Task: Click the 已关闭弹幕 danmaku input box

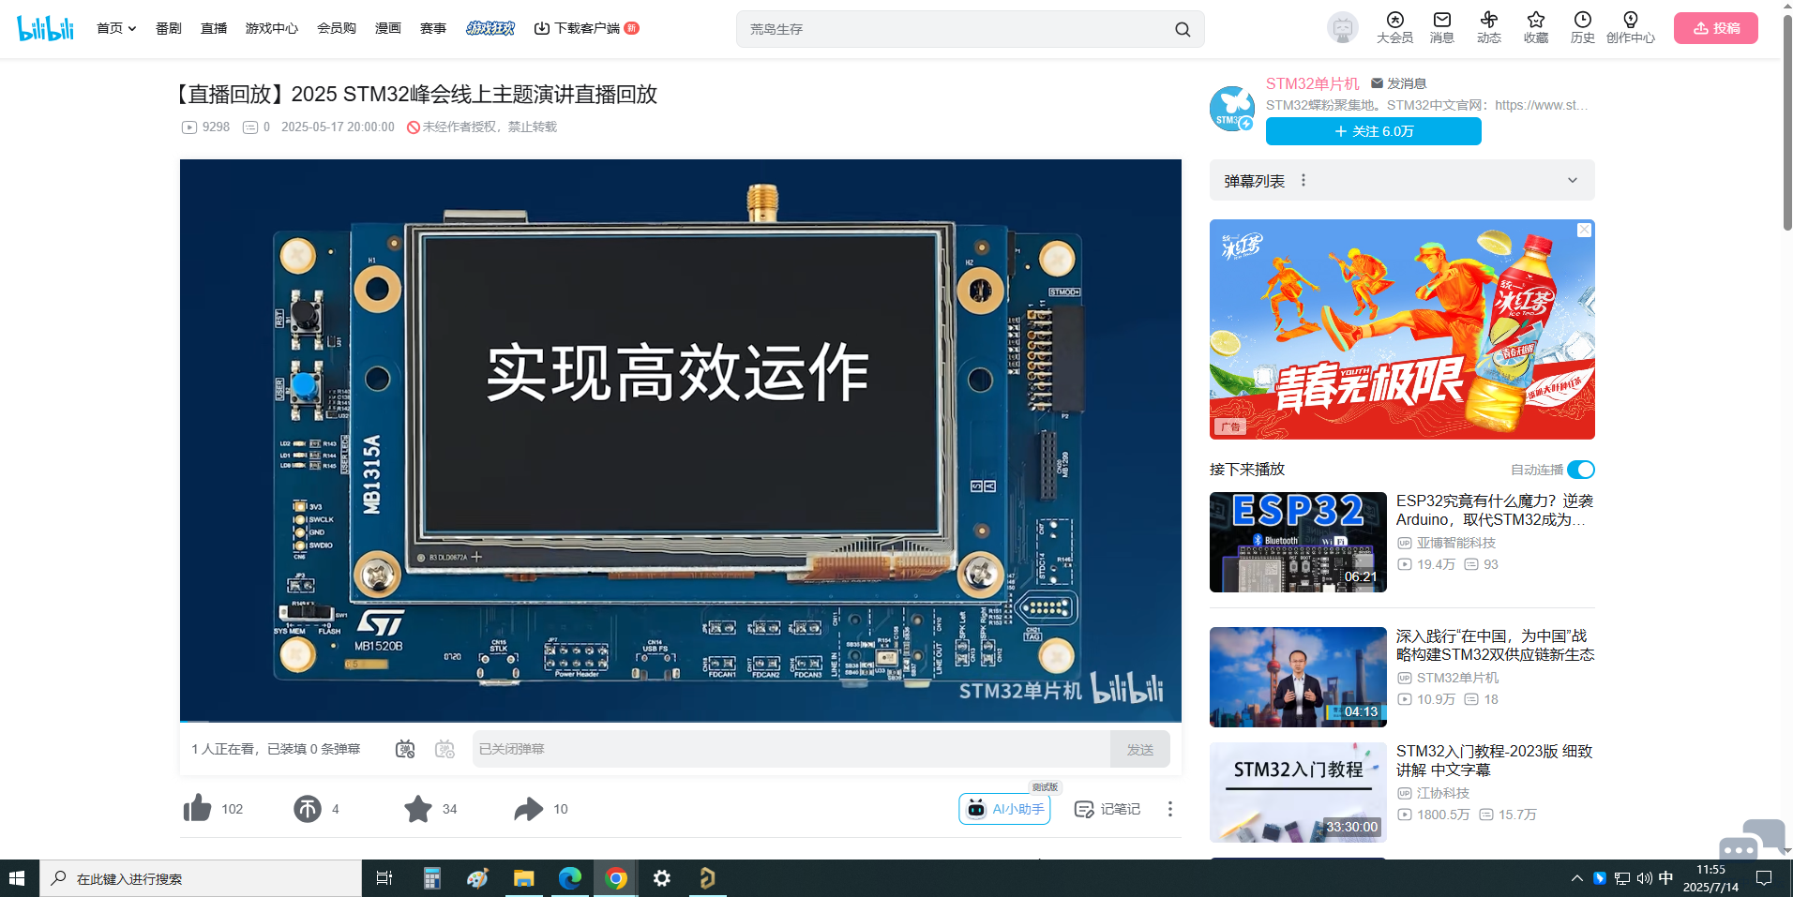Action: pos(791,749)
